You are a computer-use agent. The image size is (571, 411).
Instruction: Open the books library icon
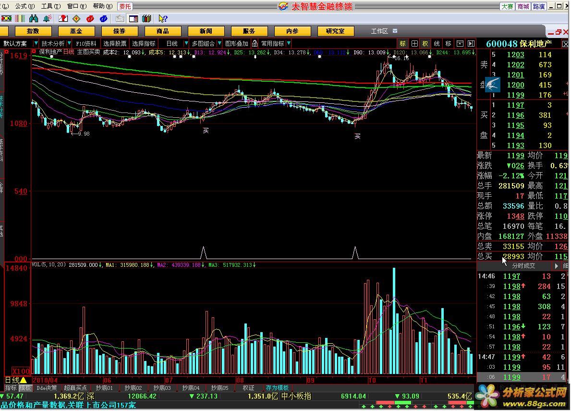pyautogui.click(x=147, y=19)
